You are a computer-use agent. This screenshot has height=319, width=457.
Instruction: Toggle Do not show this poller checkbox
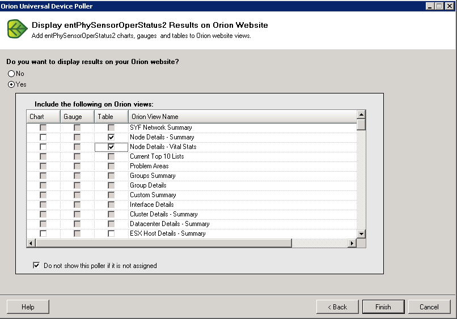(x=36, y=265)
